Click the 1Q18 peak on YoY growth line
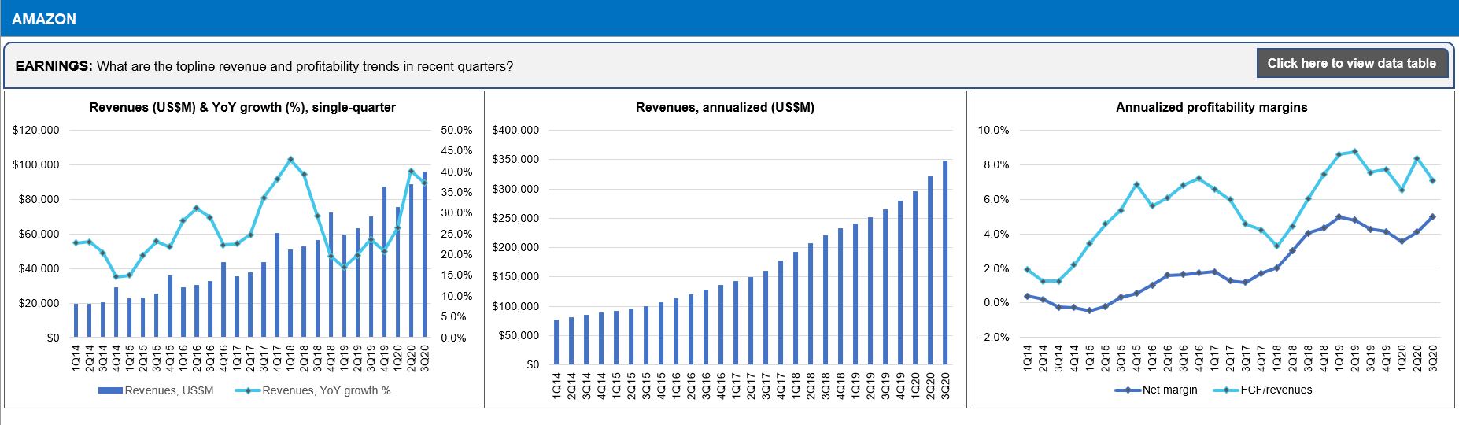Image resolution: width=1459 pixels, height=425 pixels. [290, 159]
